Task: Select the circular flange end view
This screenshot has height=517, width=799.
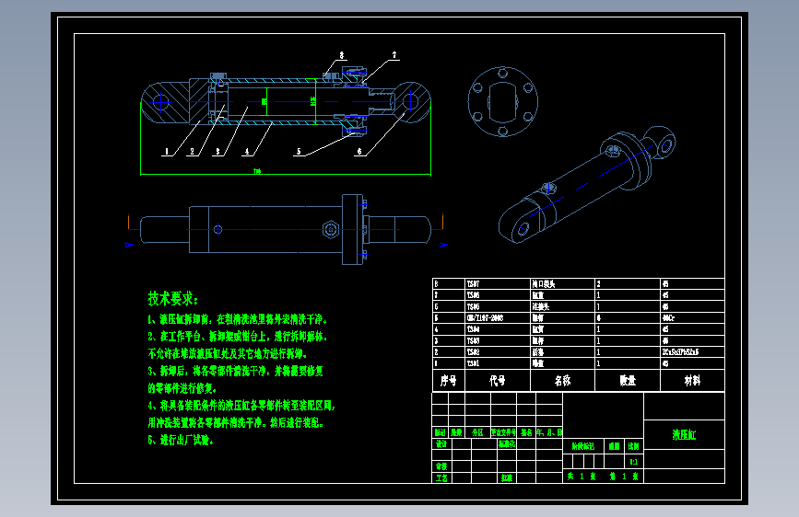Action: [x=503, y=102]
